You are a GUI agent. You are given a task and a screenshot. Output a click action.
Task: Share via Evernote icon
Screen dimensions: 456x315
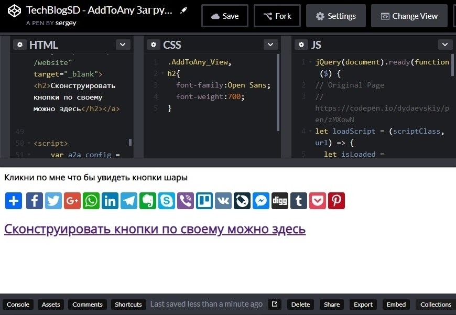click(148, 201)
